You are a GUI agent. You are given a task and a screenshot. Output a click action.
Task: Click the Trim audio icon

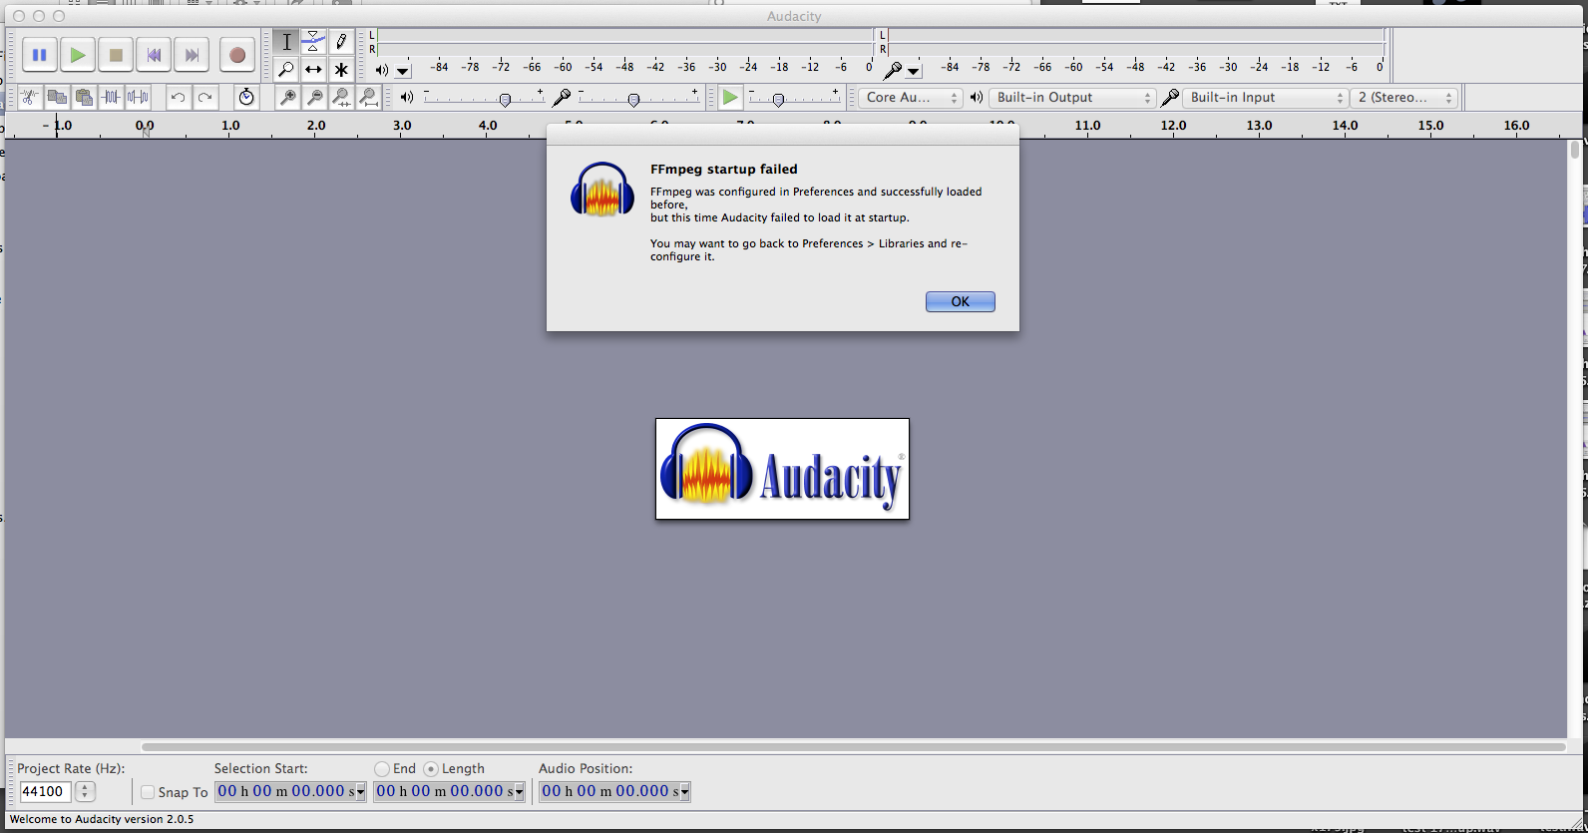pyautogui.click(x=111, y=97)
